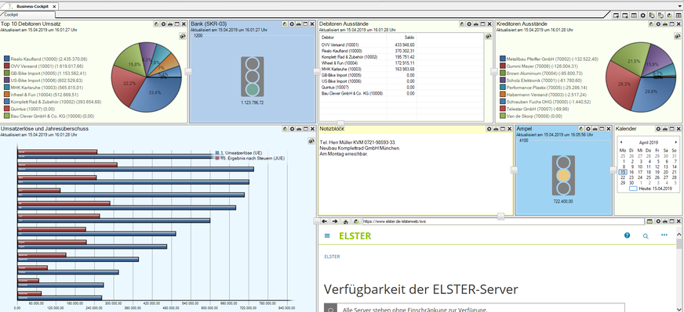Screen dimensions: 684x312
Task: Go to previous month in Kalender
Action: pyautogui.click(x=621, y=142)
